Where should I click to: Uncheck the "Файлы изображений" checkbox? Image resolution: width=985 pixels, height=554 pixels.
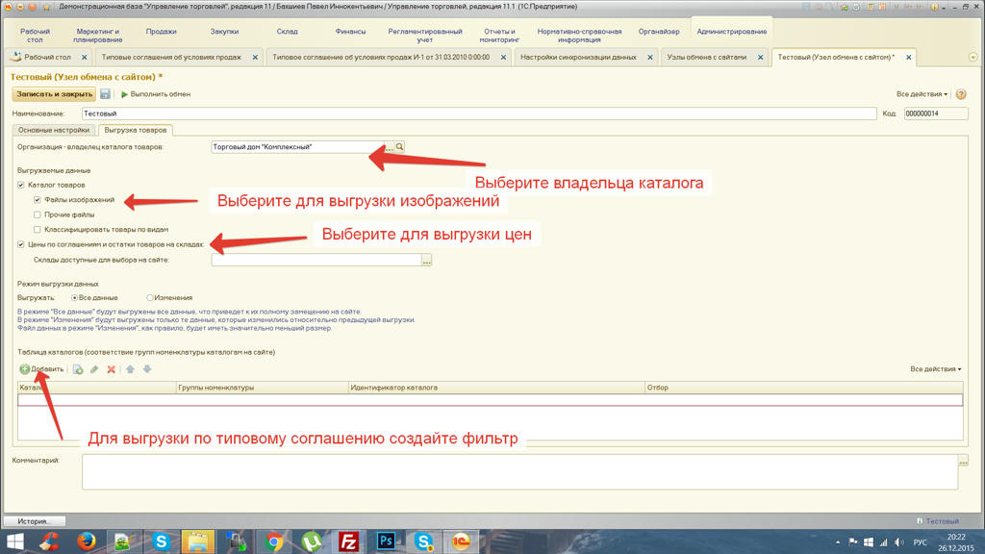pos(38,200)
